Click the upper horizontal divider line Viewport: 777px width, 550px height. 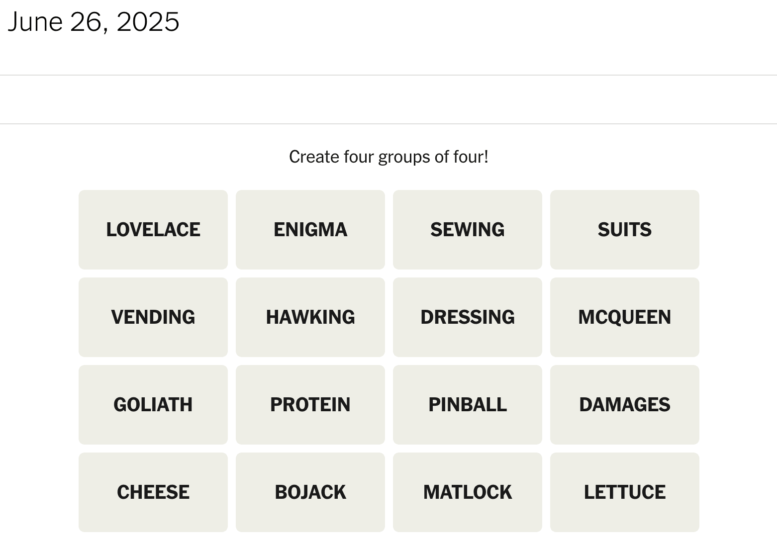[388, 75]
